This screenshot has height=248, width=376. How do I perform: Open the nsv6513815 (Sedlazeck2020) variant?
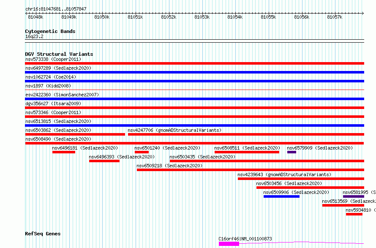(58, 121)
